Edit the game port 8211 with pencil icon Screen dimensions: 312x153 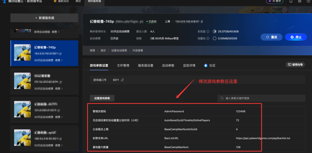click(x=122, y=80)
